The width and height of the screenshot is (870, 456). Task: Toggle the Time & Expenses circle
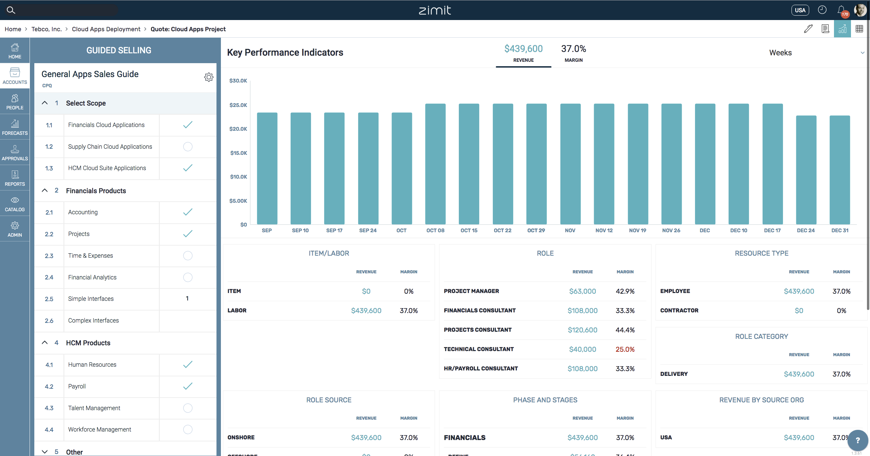pos(188,256)
